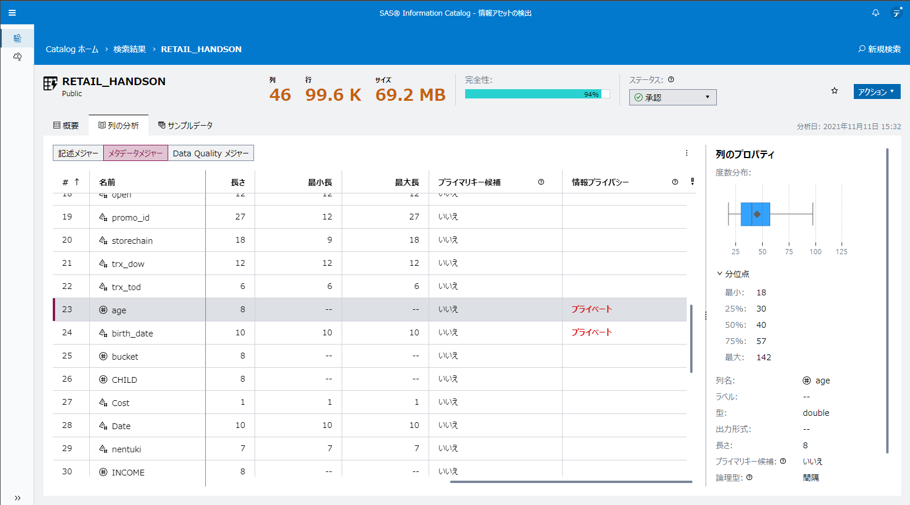Click the properties pane splitter handle
The height and width of the screenshot is (505, 910).
706,316
